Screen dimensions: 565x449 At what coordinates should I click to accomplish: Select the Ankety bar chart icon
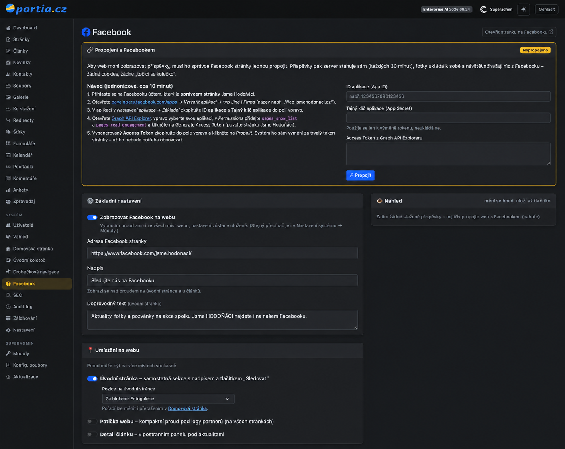click(8, 190)
